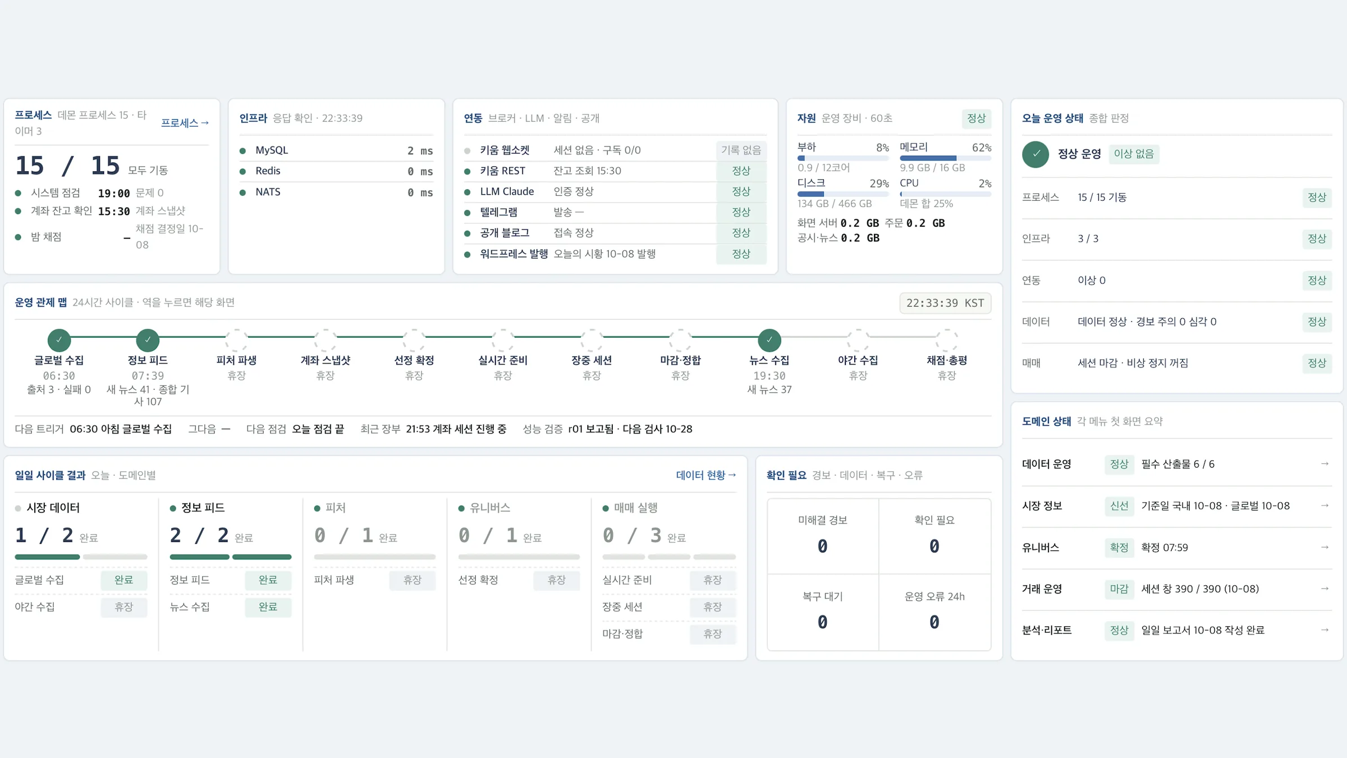Viewport: 1347px width, 758px height.
Task: Open 데이터 운영 row arrow
Action: pyautogui.click(x=1325, y=464)
